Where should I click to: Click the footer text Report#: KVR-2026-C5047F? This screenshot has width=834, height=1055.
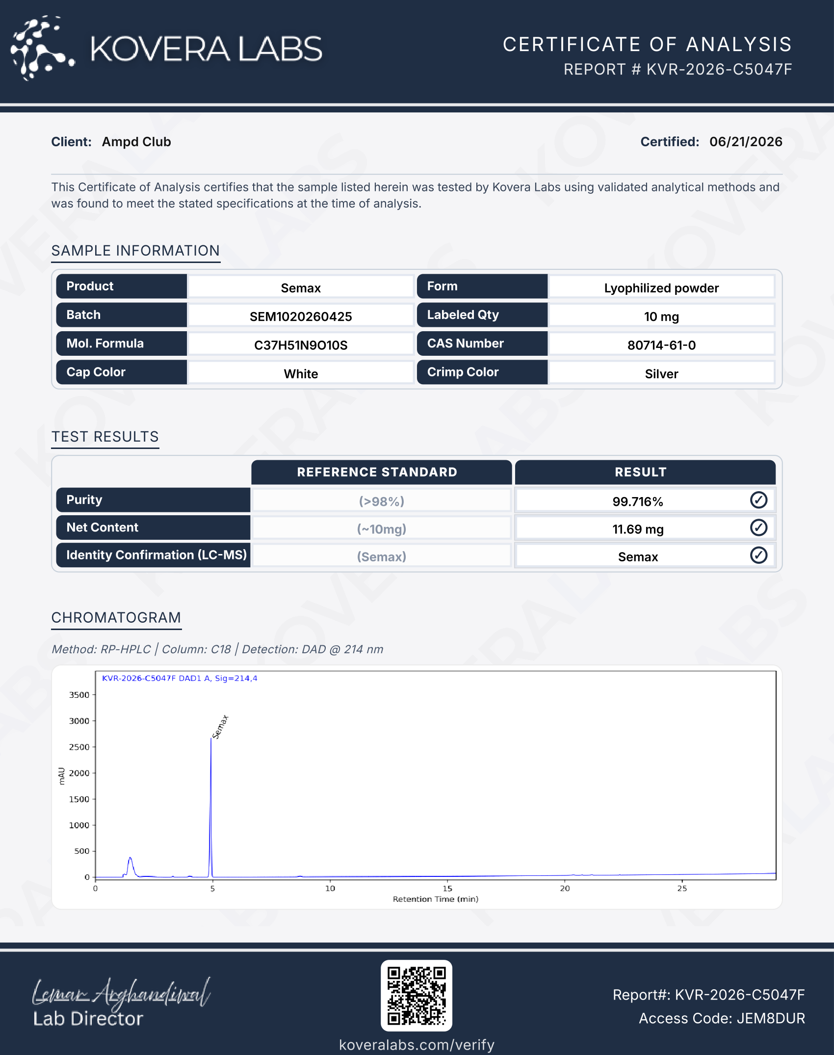[x=709, y=995]
